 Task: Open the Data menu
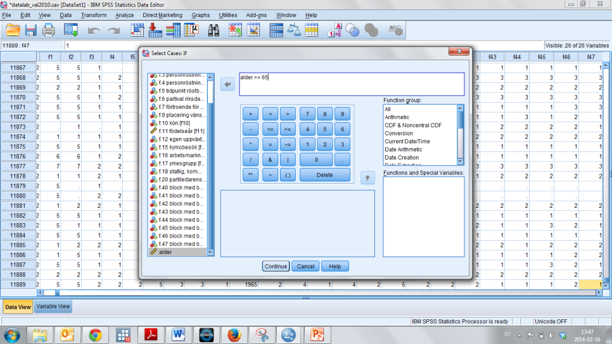(x=66, y=15)
